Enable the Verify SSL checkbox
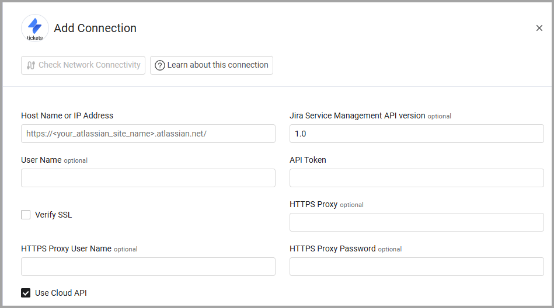This screenshot has height=308, width=554. [26, 215]
